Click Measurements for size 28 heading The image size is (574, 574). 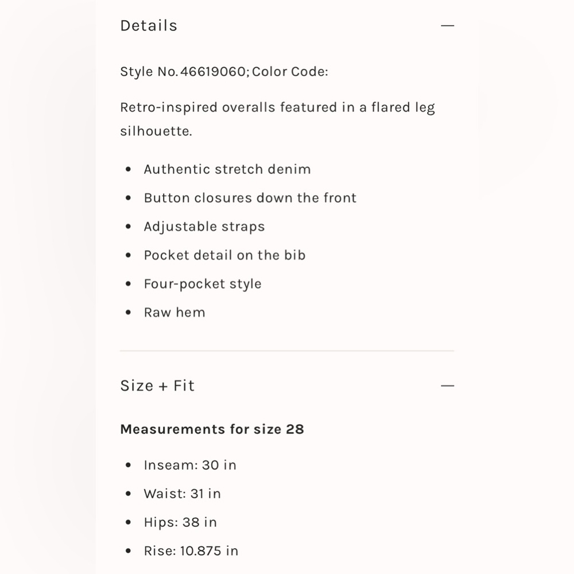pos(212,429)
